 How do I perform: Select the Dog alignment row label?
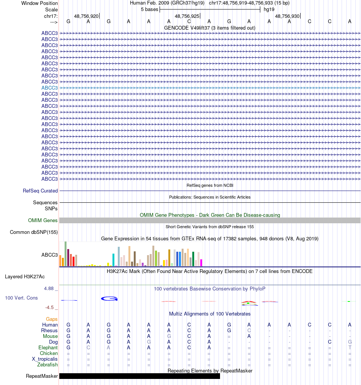coord(53,342)
